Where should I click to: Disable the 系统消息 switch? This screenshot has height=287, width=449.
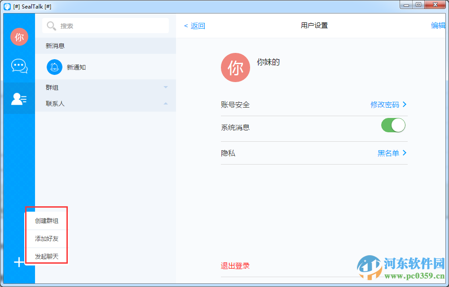click(x=393, y=125)
